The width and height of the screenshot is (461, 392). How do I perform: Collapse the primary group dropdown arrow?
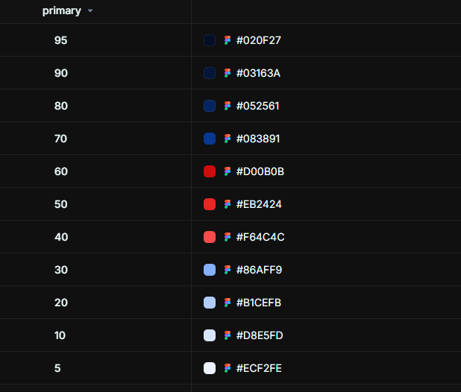point(90,11)
